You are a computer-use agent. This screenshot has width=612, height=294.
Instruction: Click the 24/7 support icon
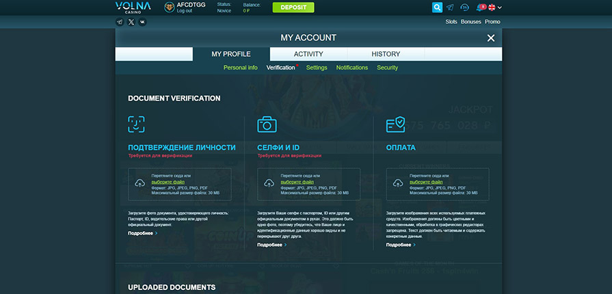465,8
